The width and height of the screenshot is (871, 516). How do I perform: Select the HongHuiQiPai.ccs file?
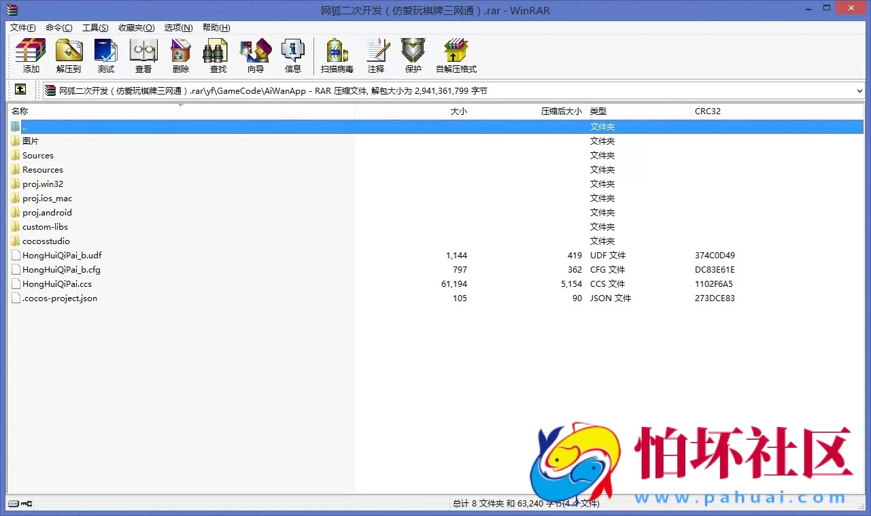(57, 283)
